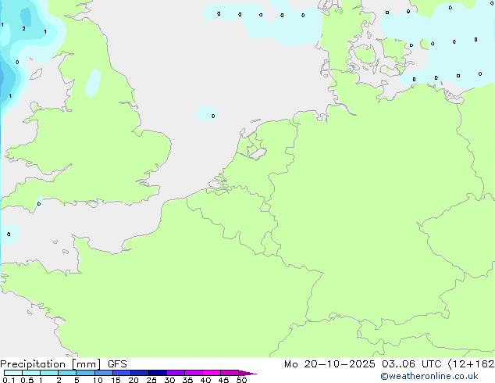
Task: Select the 30–35 mm purple swatch
Action: [176, 373]
